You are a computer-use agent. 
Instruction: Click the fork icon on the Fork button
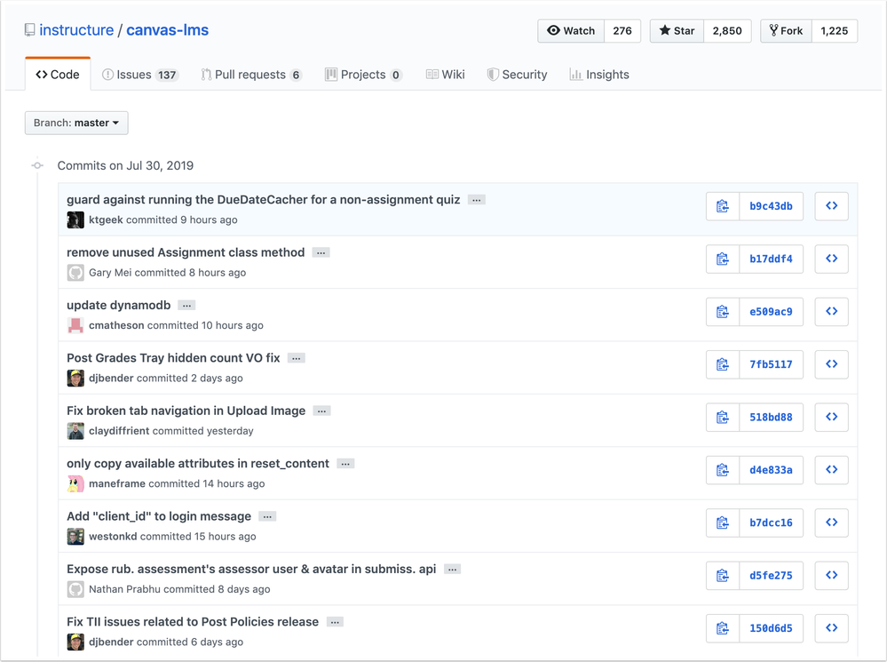773,30
